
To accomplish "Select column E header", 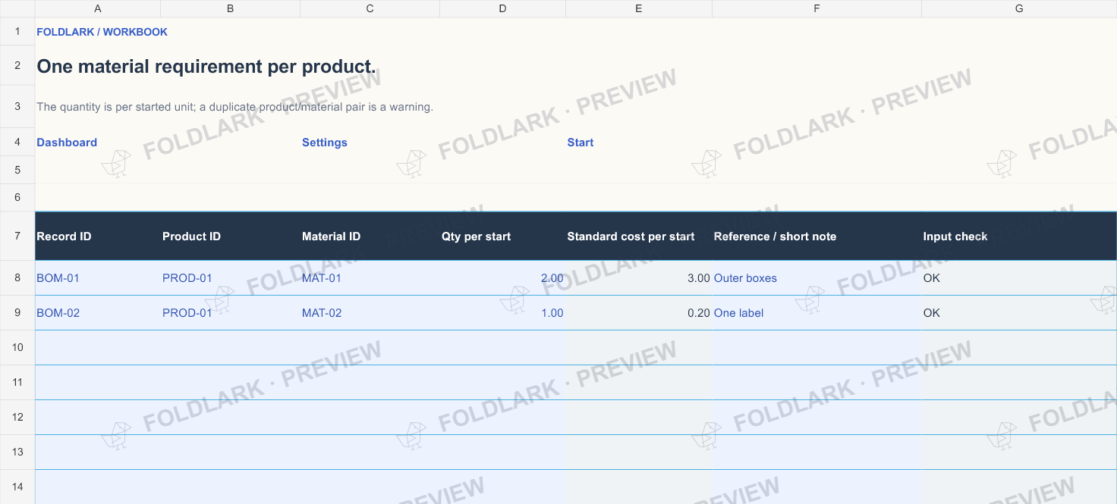I will click(x=639, y=8).
